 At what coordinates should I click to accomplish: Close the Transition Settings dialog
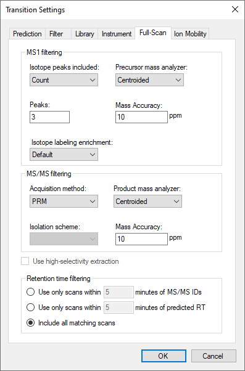235,9
